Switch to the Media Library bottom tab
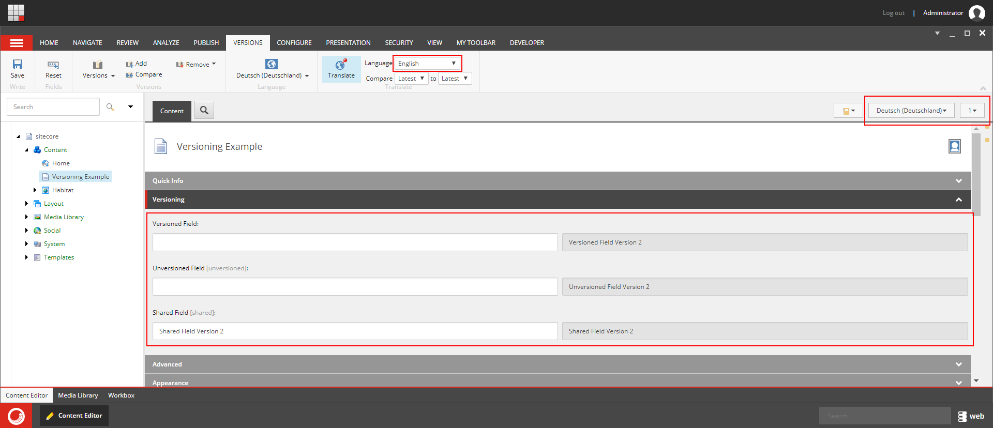The image size is (993, 428). point(78,395)
